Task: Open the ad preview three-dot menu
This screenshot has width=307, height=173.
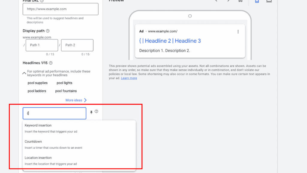Action: (x=238, y=32)
